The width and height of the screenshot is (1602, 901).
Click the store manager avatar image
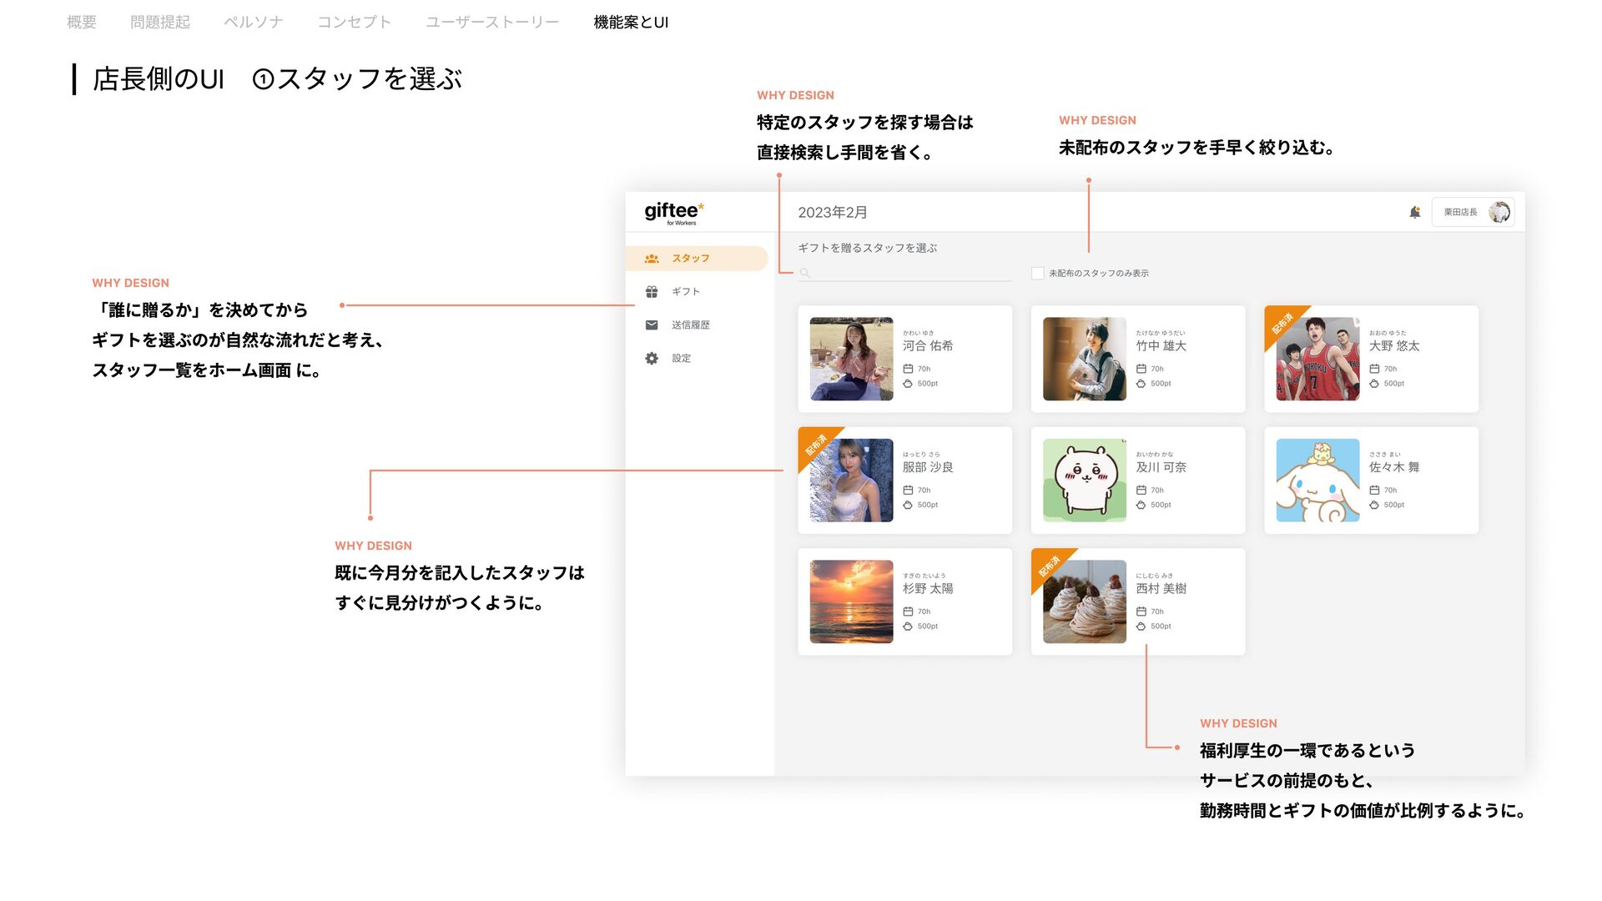(1499, 212)
